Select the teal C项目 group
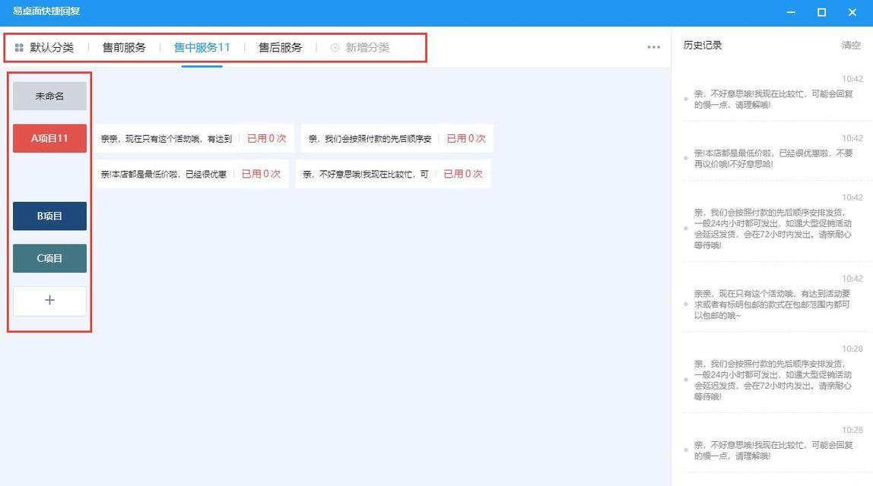The width and height of the screenshot is (873, 486). [x=49, y=258]
